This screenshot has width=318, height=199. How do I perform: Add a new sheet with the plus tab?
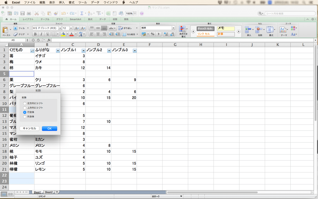pos(57,192)
